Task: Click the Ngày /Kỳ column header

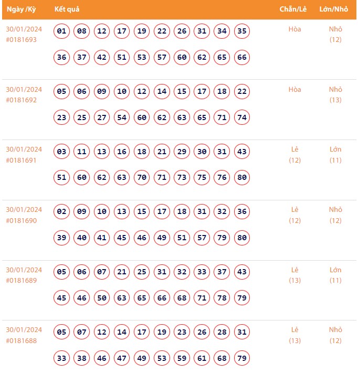Action: tap(21, 10)
